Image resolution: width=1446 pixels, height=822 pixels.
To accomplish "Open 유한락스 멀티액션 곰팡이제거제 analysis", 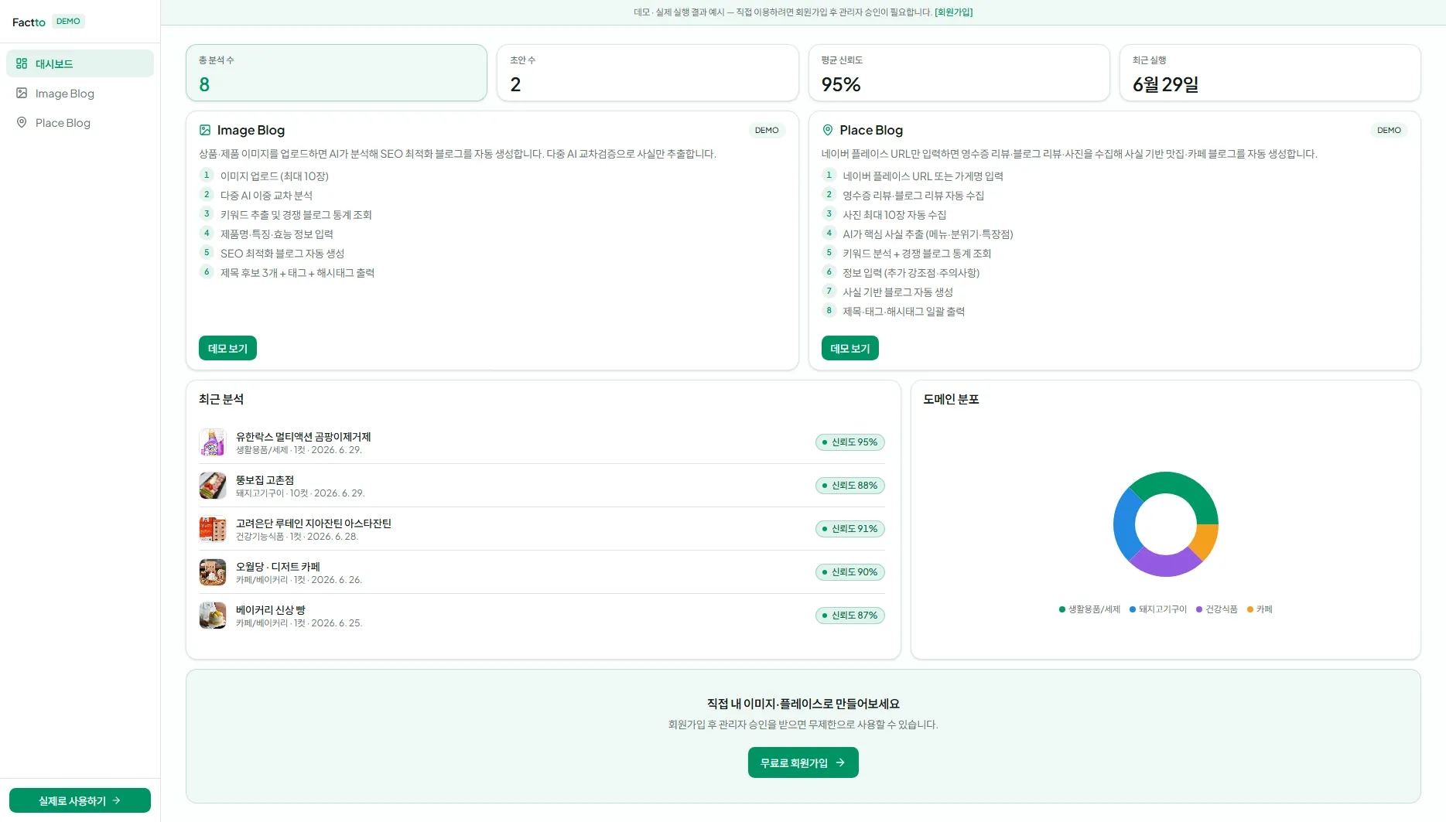I will pyautogui.click(x=542, y=442).
